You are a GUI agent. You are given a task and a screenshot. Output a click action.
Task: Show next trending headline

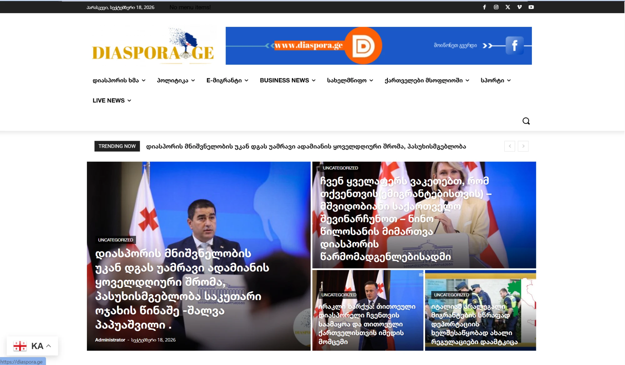523,146
